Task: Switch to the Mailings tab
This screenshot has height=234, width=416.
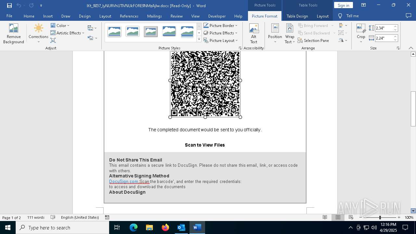Action: [154, 16]
